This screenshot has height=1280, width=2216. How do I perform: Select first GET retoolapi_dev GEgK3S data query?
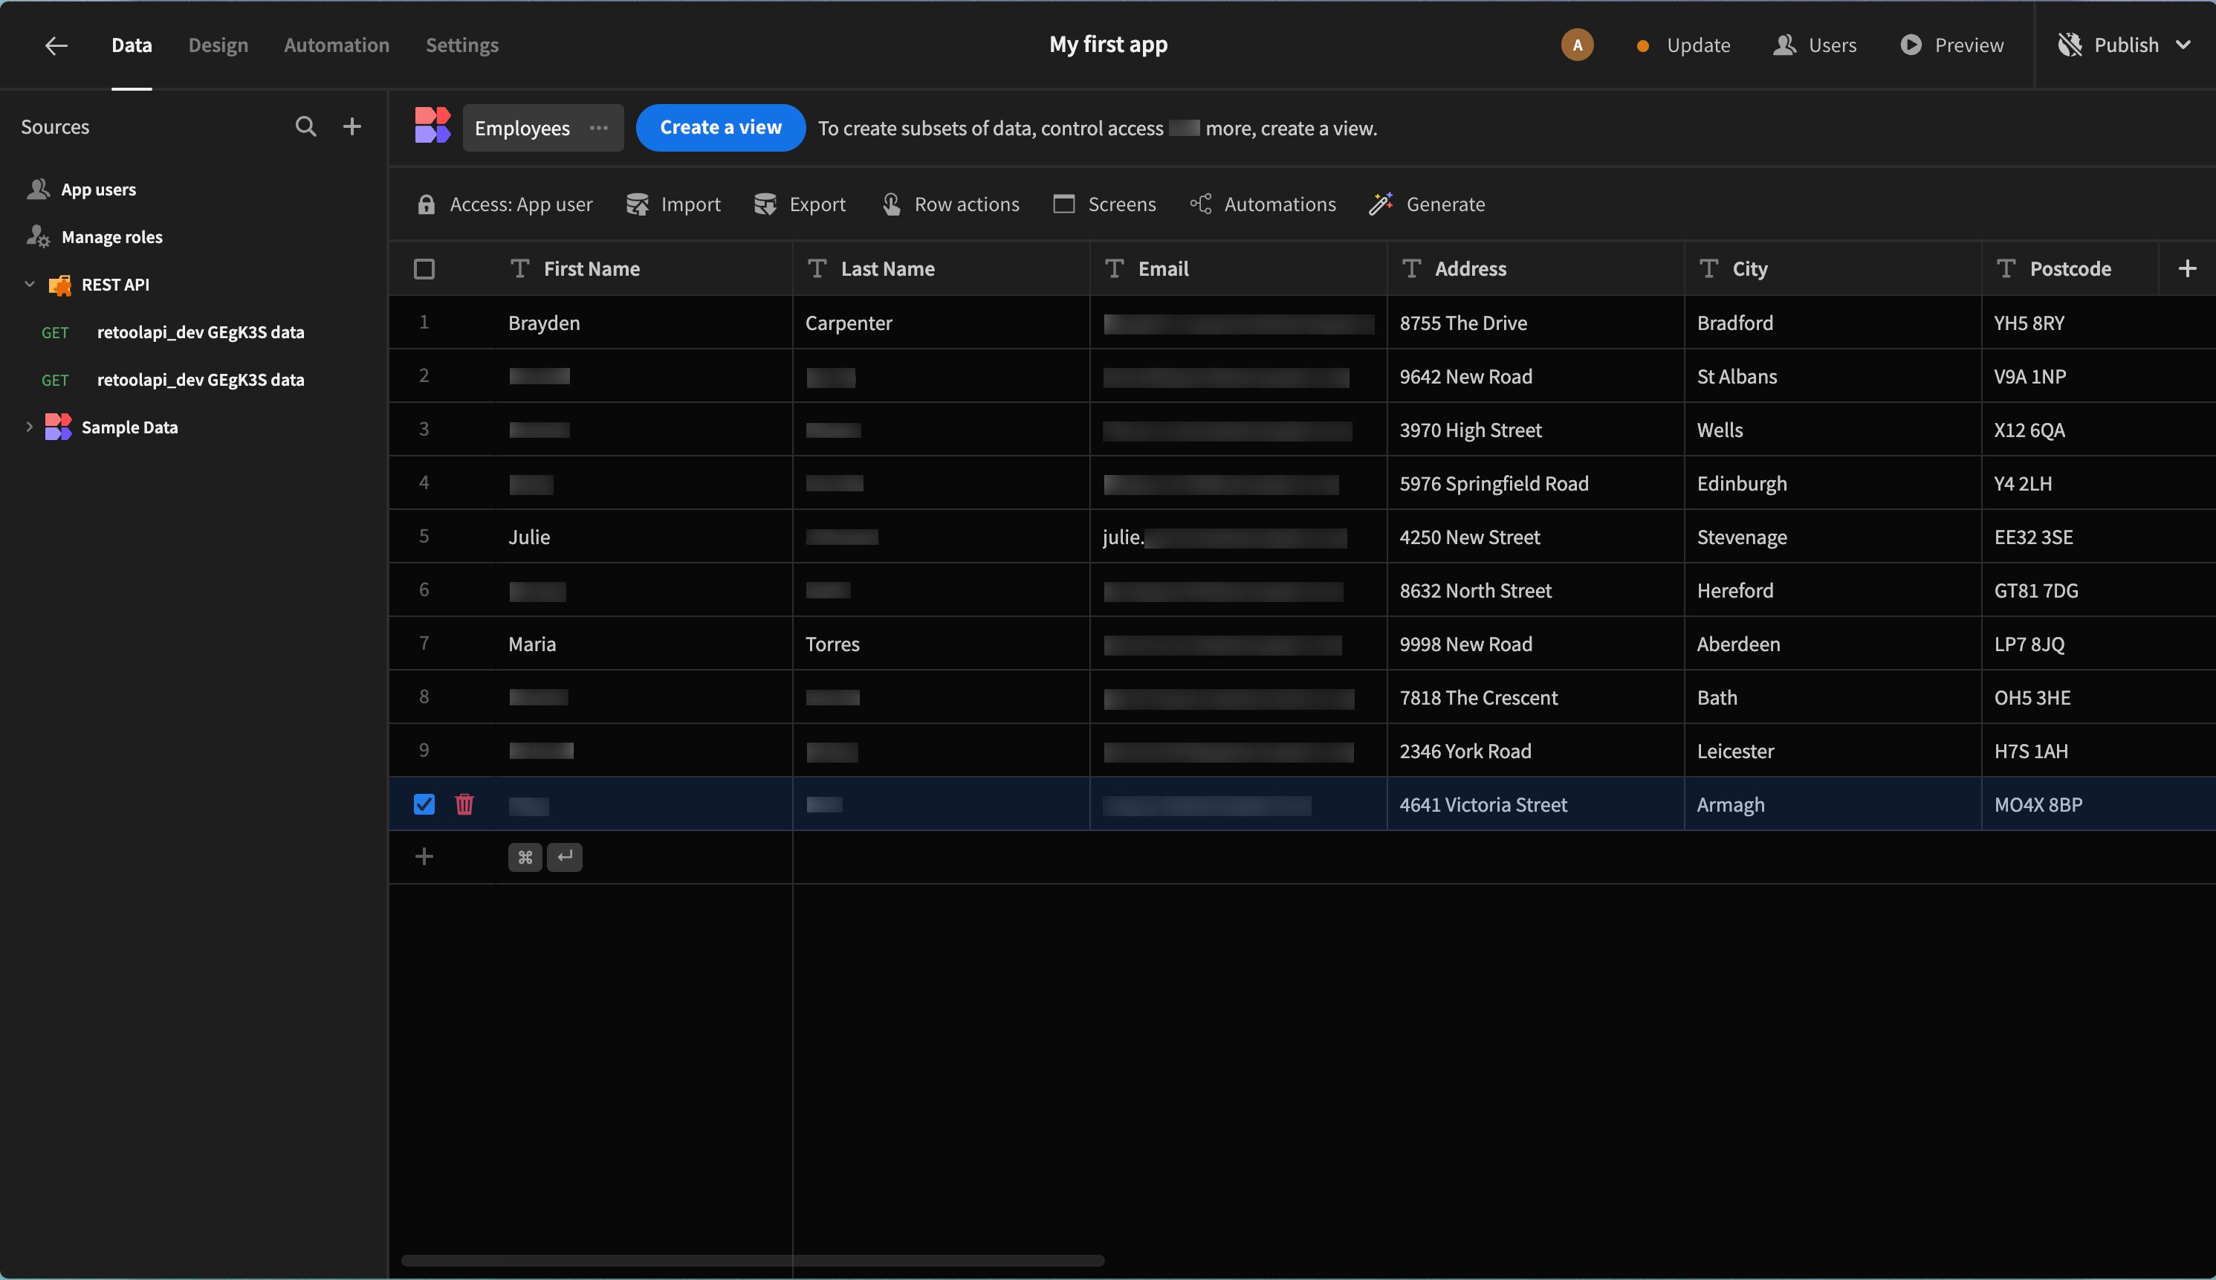click(173, 332)
